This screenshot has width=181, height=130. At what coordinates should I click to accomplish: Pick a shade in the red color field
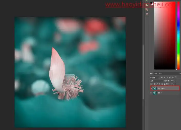[x=165, y=36]
